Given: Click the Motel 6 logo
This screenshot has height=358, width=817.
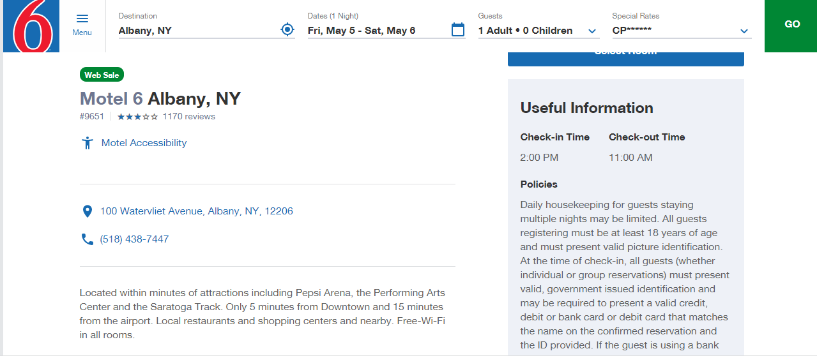Looking at the screenshot, I should [x=31, y=26].
